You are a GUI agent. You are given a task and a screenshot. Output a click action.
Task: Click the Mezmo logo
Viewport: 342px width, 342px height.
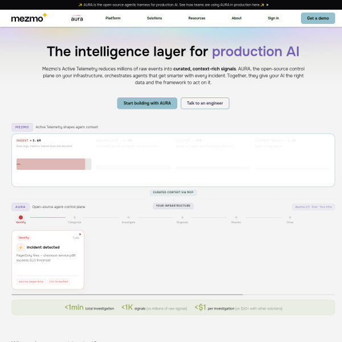(29, 18)
